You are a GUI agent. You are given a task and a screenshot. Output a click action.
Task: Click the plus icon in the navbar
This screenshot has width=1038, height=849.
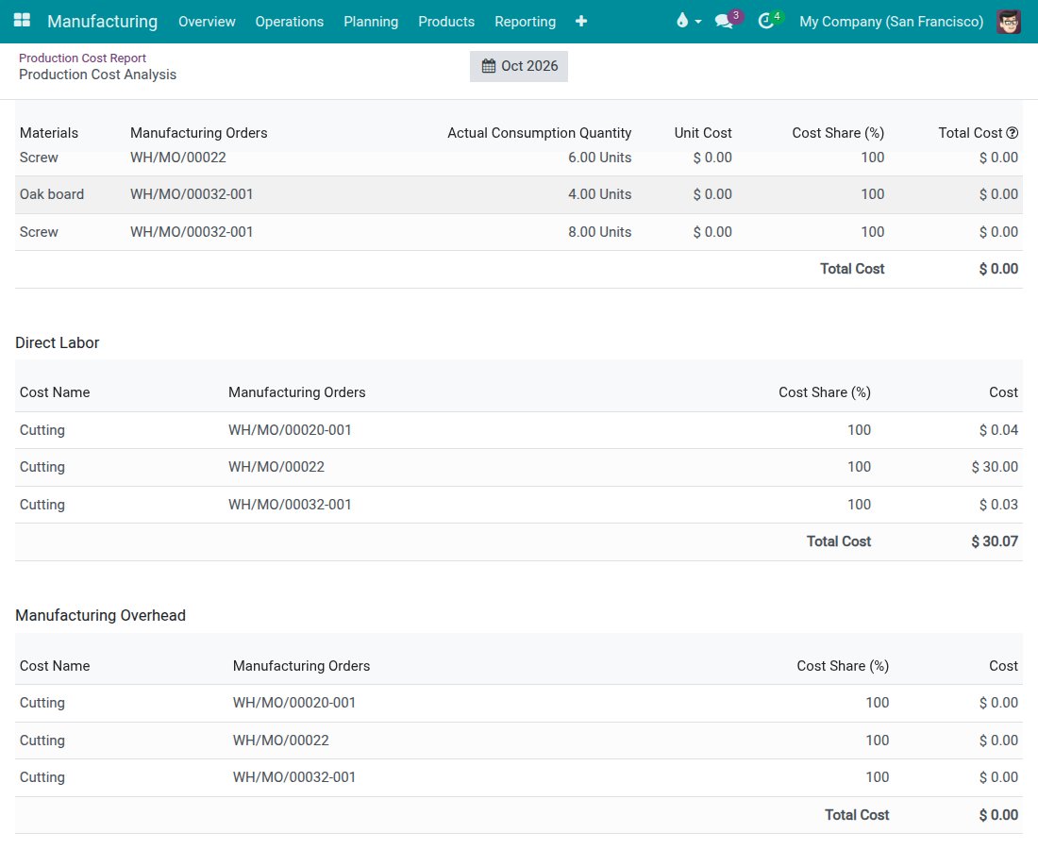[581, 21]
